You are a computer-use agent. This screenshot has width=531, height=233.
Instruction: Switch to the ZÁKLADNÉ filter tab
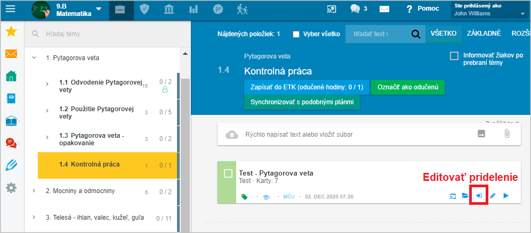coord(483,34)
